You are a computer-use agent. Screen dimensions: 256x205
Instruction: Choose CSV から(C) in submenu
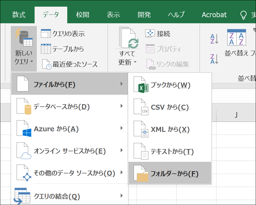[170, 107]
